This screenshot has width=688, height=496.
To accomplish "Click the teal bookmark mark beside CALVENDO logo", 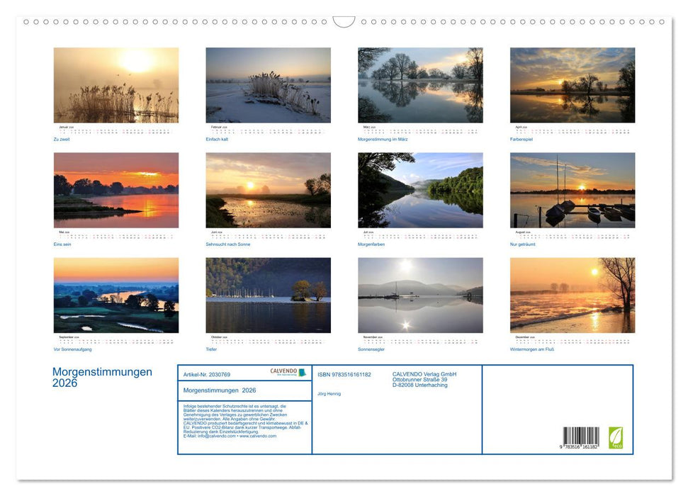I will point(300,371).
